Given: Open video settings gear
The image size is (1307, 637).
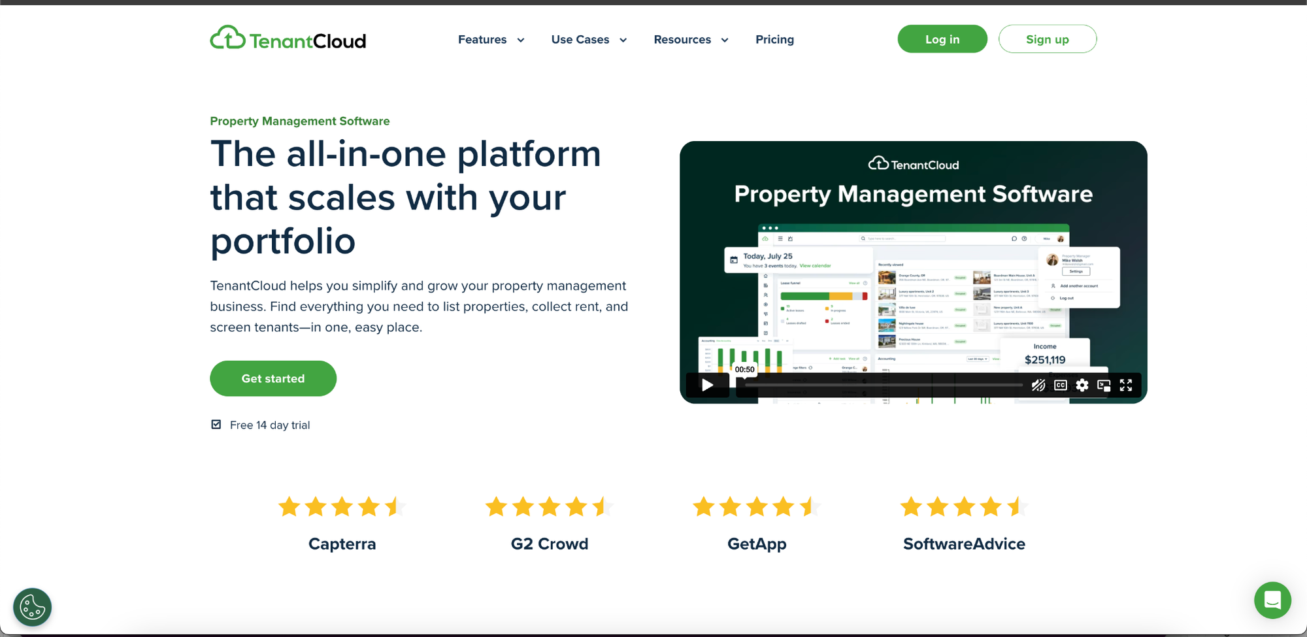Looking at the screenshot, I should pos(1082,385).
